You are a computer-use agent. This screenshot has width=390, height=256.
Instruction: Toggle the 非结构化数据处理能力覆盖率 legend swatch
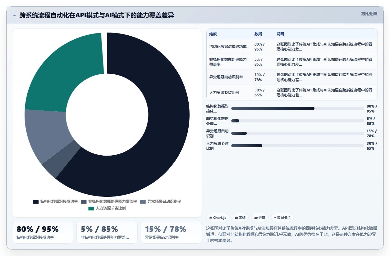point(84,201)
